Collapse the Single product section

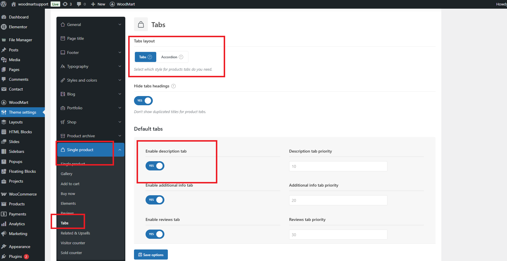coord(91,150)
